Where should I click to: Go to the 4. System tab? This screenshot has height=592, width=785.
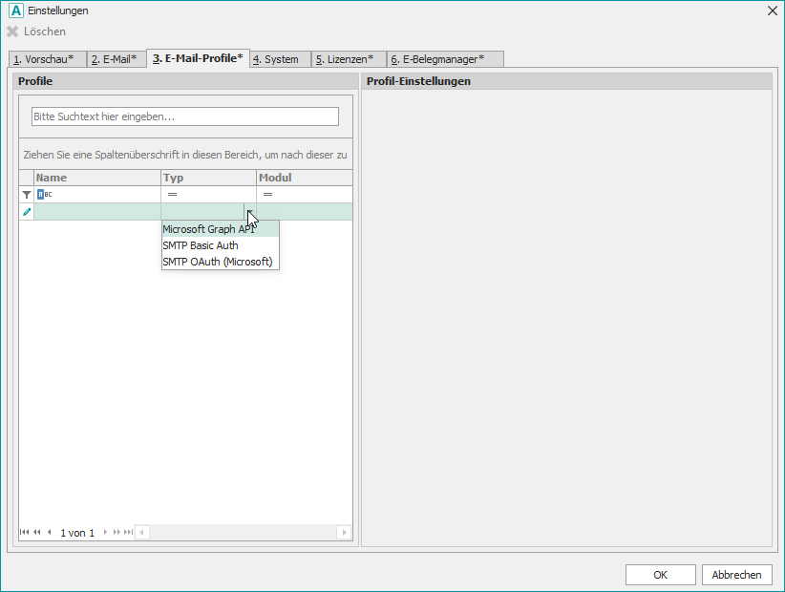280,59
